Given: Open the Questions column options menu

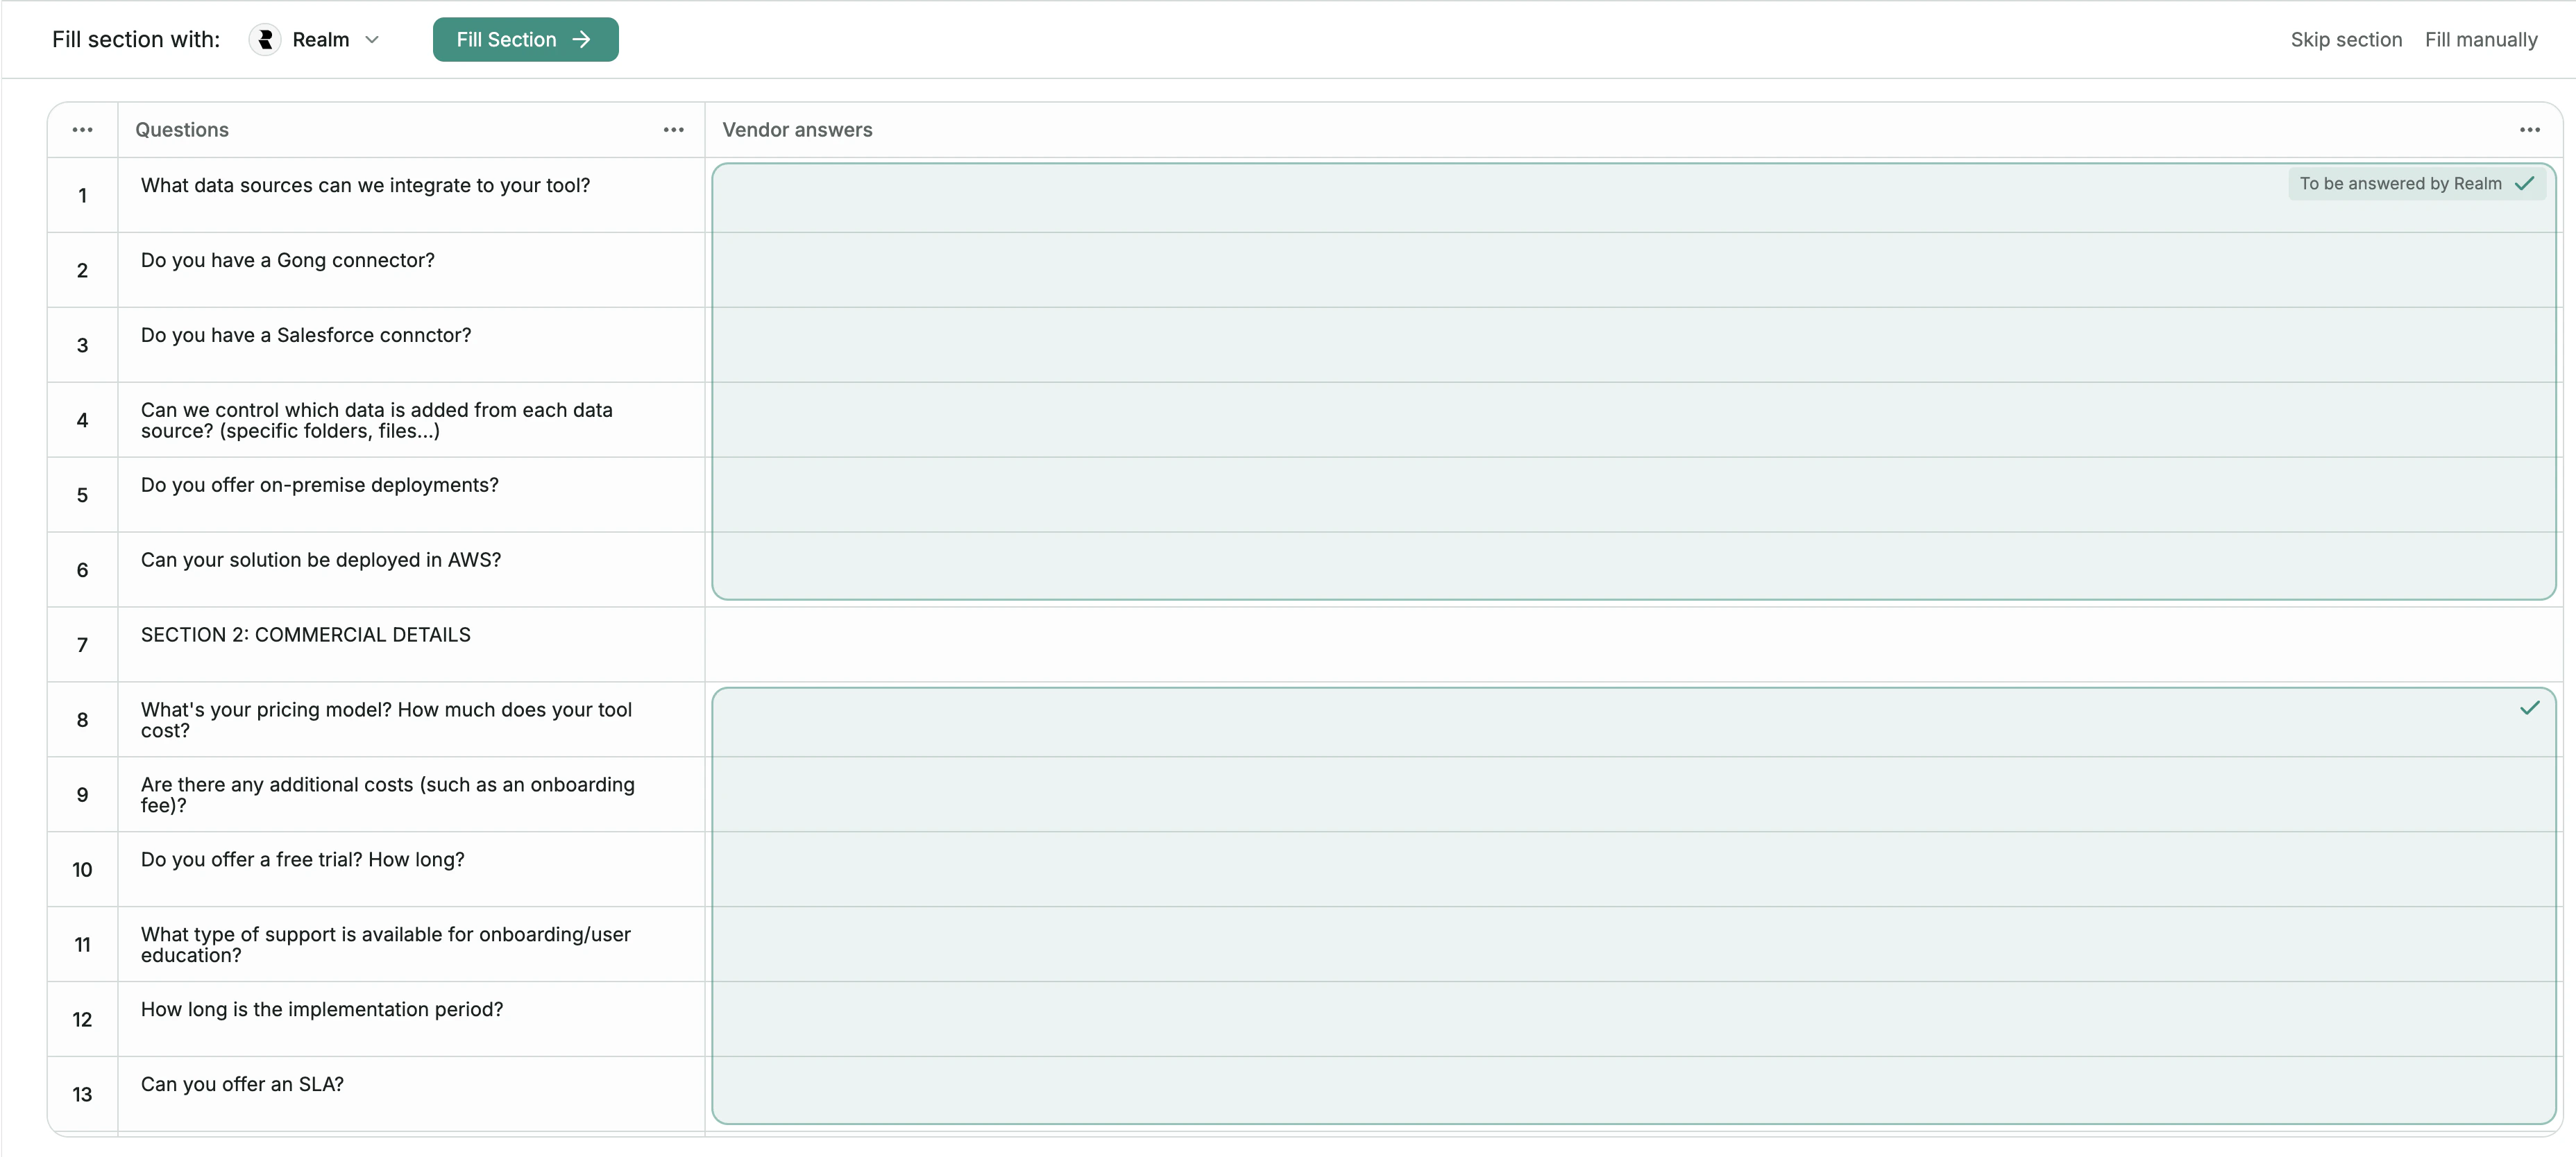Looking at the screenshot, I should pos(673,130).
